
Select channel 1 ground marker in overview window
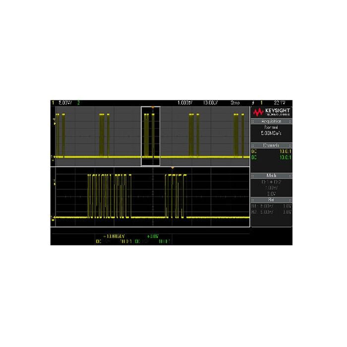[53, 157]
